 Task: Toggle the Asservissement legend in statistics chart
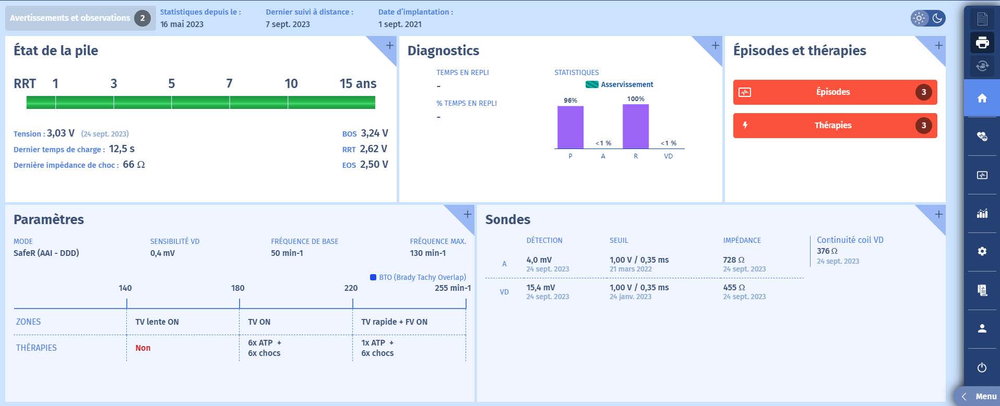(620, 84)
